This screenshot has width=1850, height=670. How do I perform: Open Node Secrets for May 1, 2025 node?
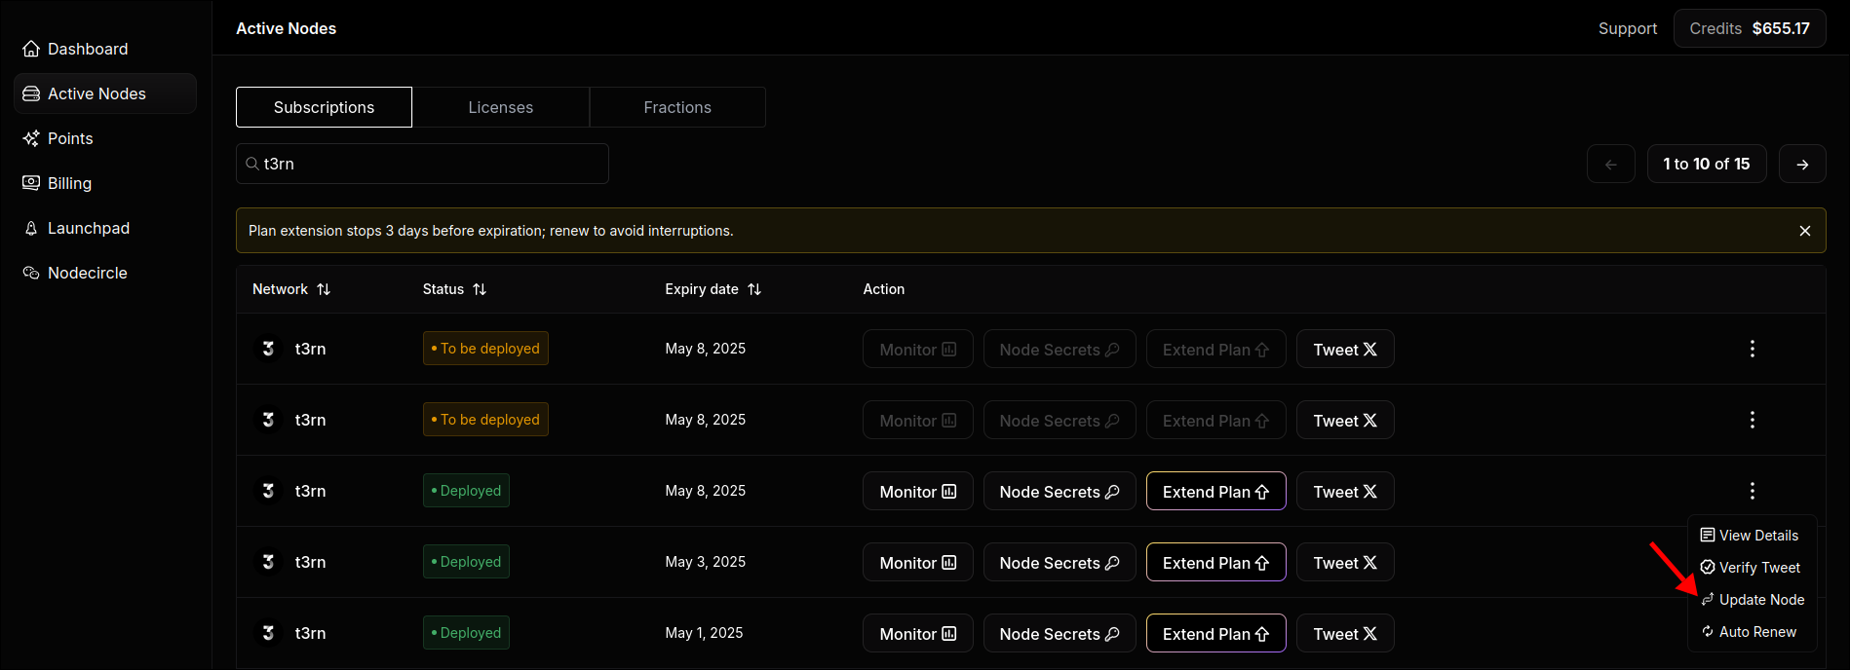point(1060,634)
